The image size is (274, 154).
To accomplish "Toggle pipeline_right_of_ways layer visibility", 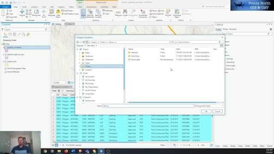I will 6,54.
